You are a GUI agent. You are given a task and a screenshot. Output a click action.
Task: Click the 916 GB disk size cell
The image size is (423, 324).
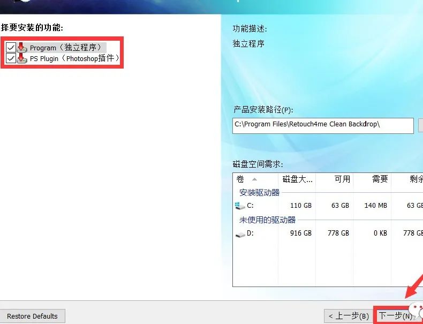coord(301,233)
